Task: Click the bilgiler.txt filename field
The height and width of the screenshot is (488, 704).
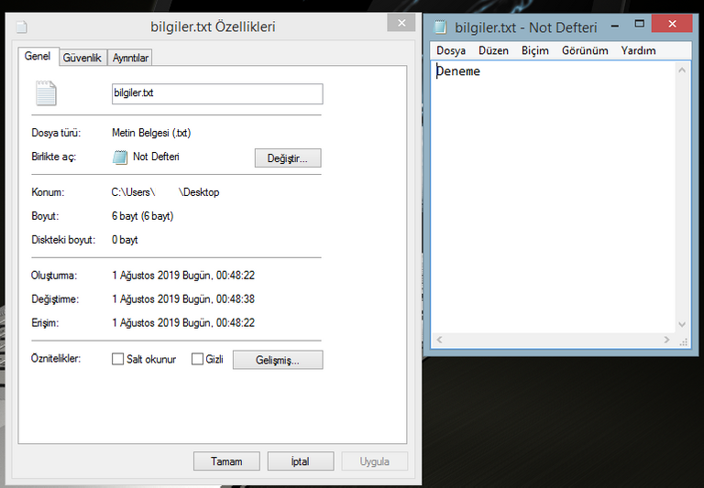Action: pos(216,93)
